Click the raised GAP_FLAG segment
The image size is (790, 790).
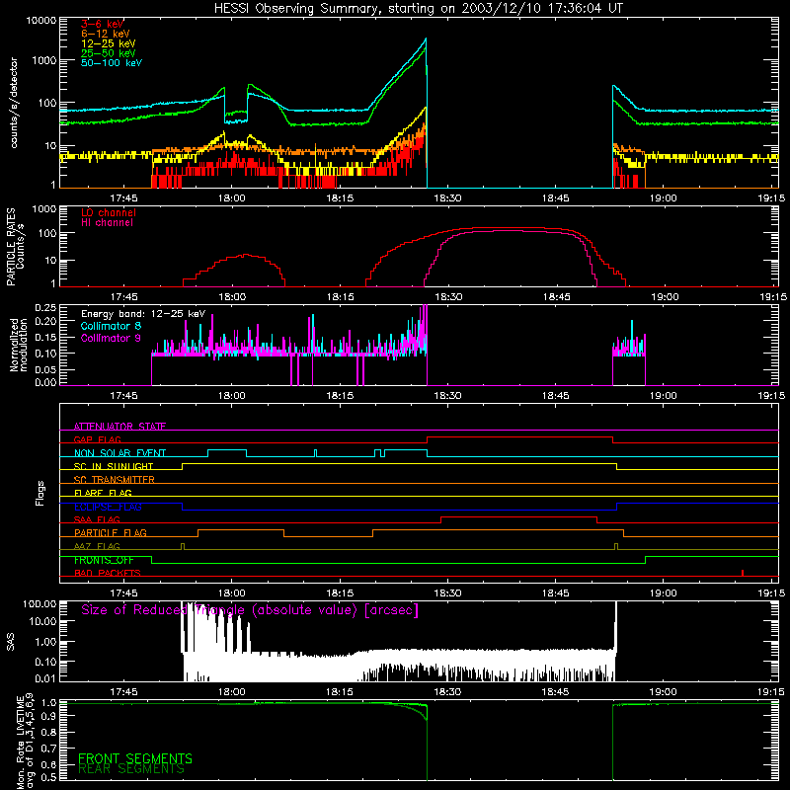(520, 437)
